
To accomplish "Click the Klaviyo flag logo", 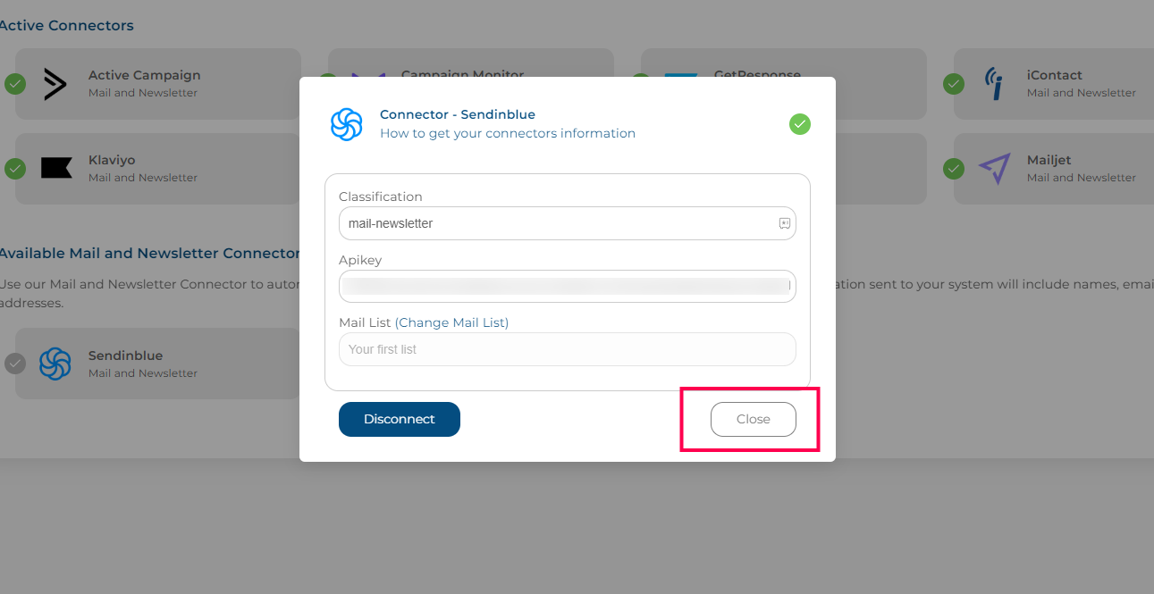I will coord(56,168).
